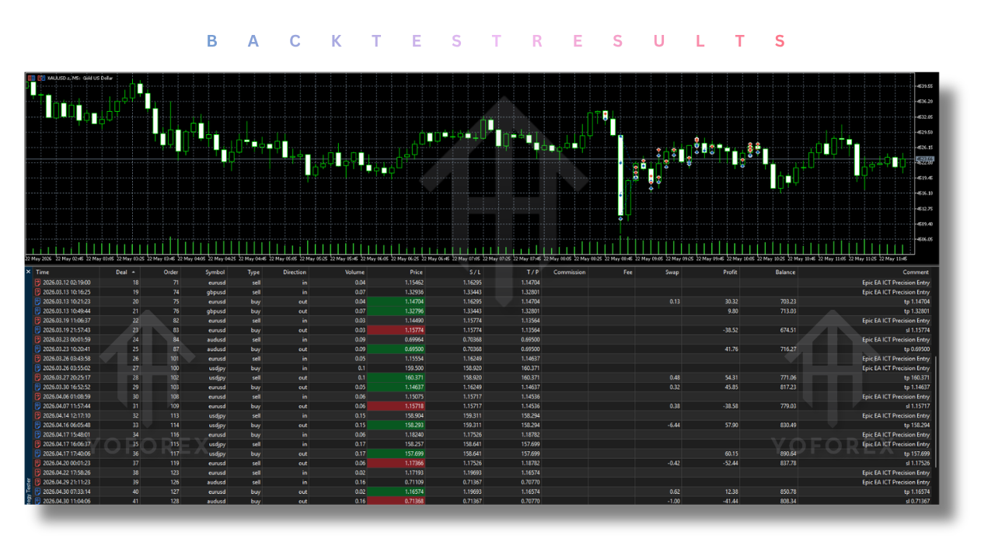Click the deal icon for deal 38
995x559 pixels.
coord(38,473)
